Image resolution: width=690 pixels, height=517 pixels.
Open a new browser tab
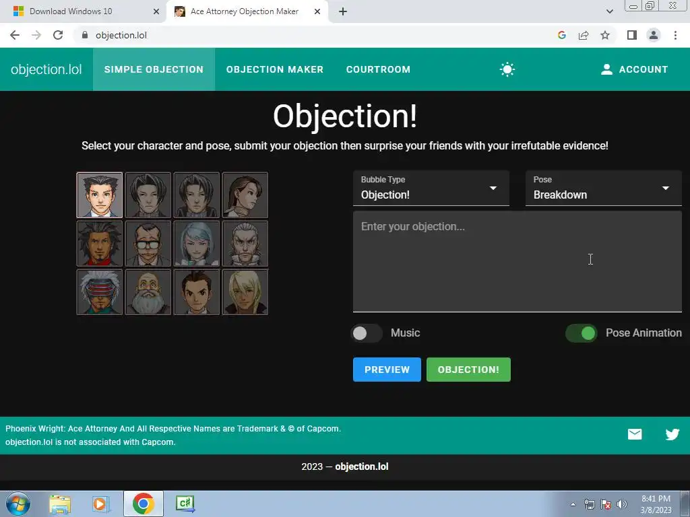pyautogui.click(x=343, y=11)
